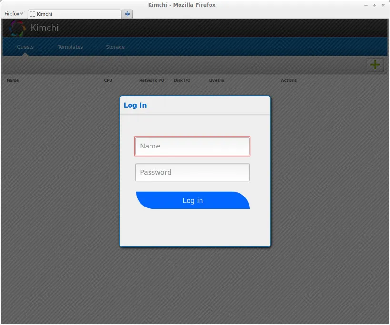Click the CPU column header
This screenshot has height=325, width=390.
[108, 80]
